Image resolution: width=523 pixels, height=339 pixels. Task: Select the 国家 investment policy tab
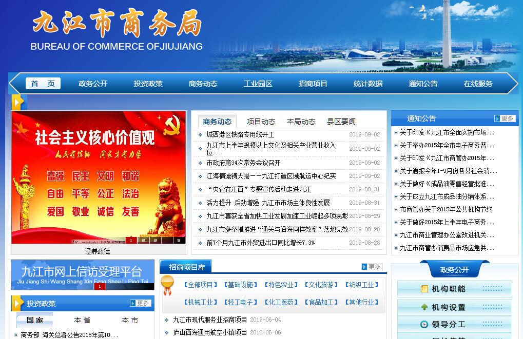pos(35,320)
